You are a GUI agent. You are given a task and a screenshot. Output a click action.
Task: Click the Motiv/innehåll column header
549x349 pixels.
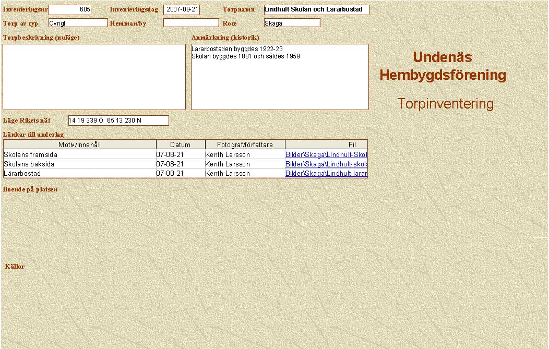(80, 145)
